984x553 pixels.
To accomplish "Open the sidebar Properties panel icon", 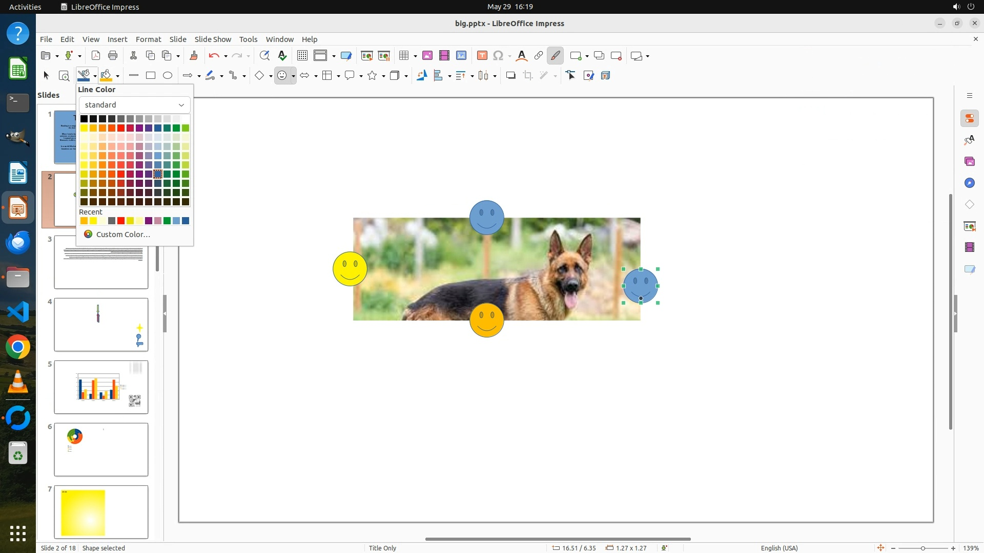I will tap(969, 119).
